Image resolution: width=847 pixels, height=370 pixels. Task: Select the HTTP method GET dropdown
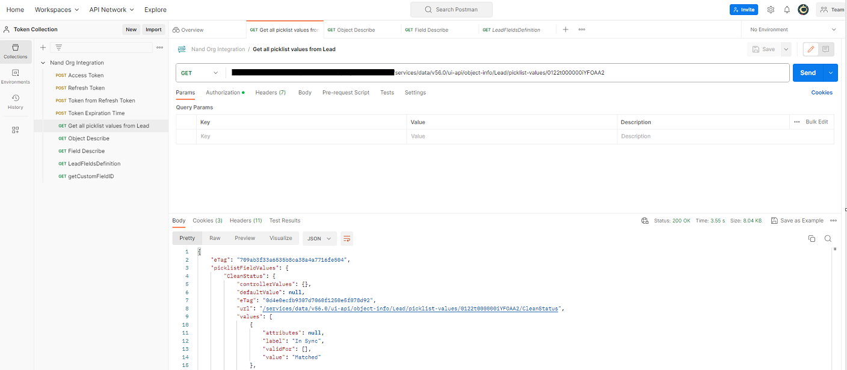(x=200, y=73)
